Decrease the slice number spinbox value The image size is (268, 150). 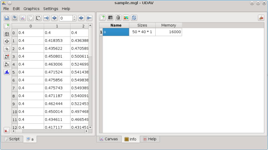(x=74, y=19)
